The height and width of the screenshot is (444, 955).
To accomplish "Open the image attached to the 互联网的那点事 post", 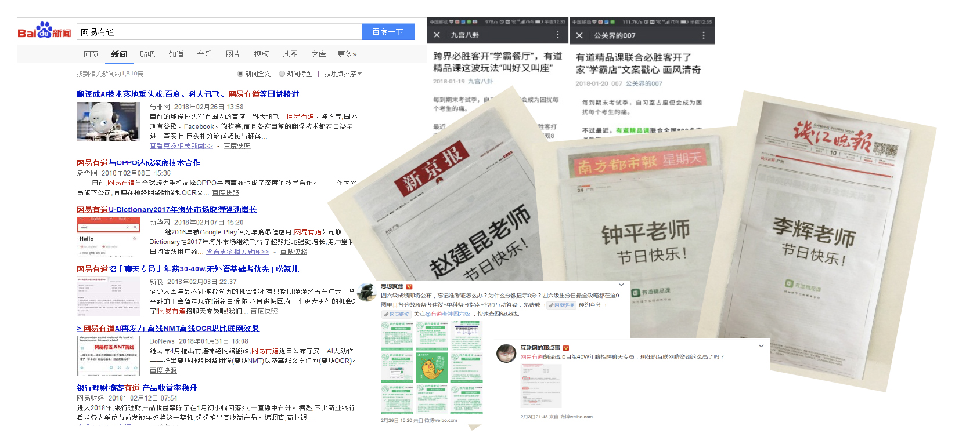I will point(541,387).
